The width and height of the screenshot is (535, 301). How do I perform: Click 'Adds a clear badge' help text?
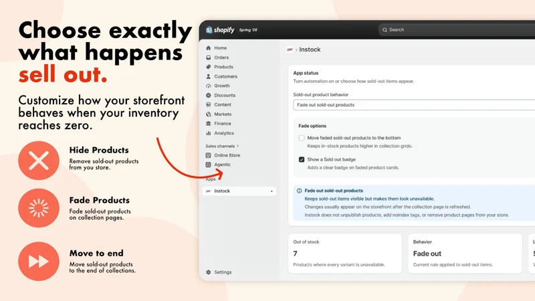click(353, 168)
